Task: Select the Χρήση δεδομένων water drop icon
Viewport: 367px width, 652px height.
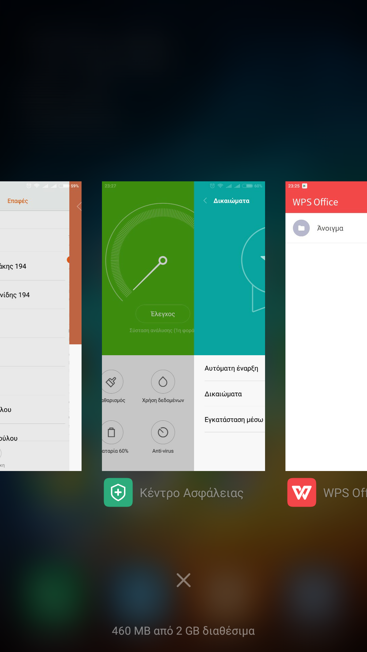Action: tap(163, 382)
